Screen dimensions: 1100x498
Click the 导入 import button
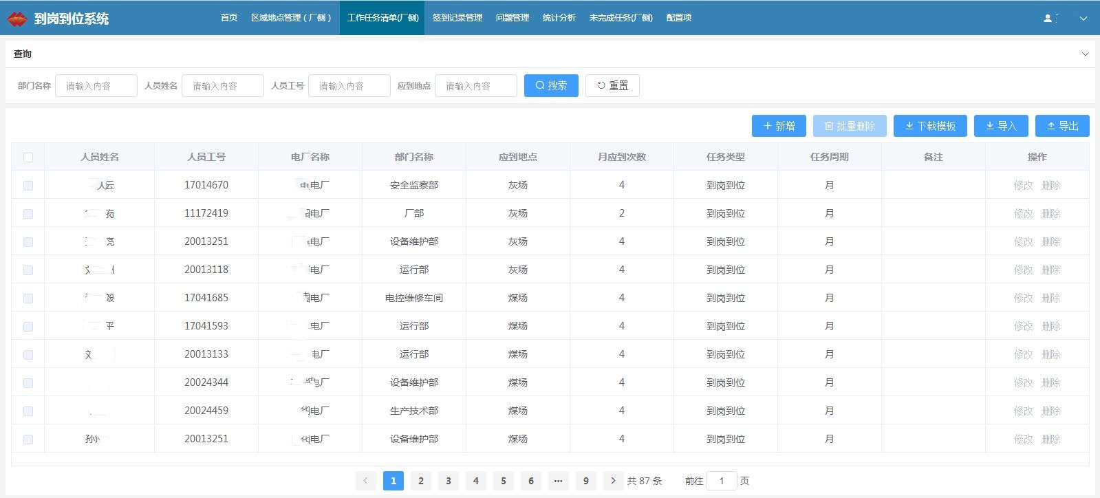[1001, 126]
